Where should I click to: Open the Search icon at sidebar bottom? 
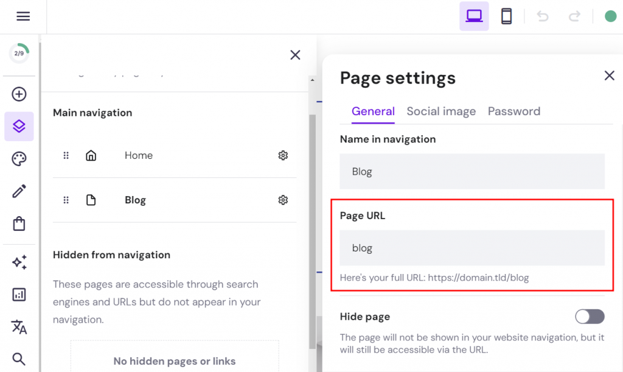click(19, 359)
